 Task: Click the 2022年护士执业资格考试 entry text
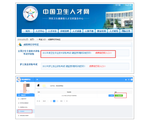[x=64, y=66]
